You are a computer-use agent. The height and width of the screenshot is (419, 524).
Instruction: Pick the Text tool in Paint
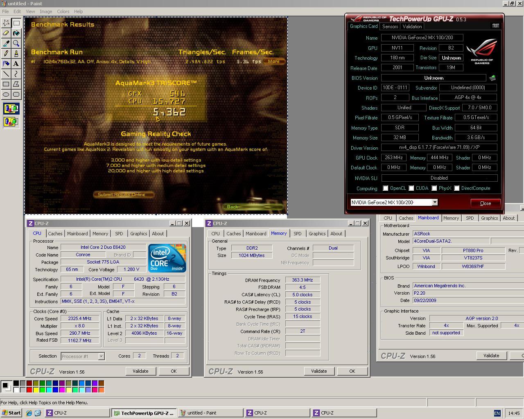[16, 64]
